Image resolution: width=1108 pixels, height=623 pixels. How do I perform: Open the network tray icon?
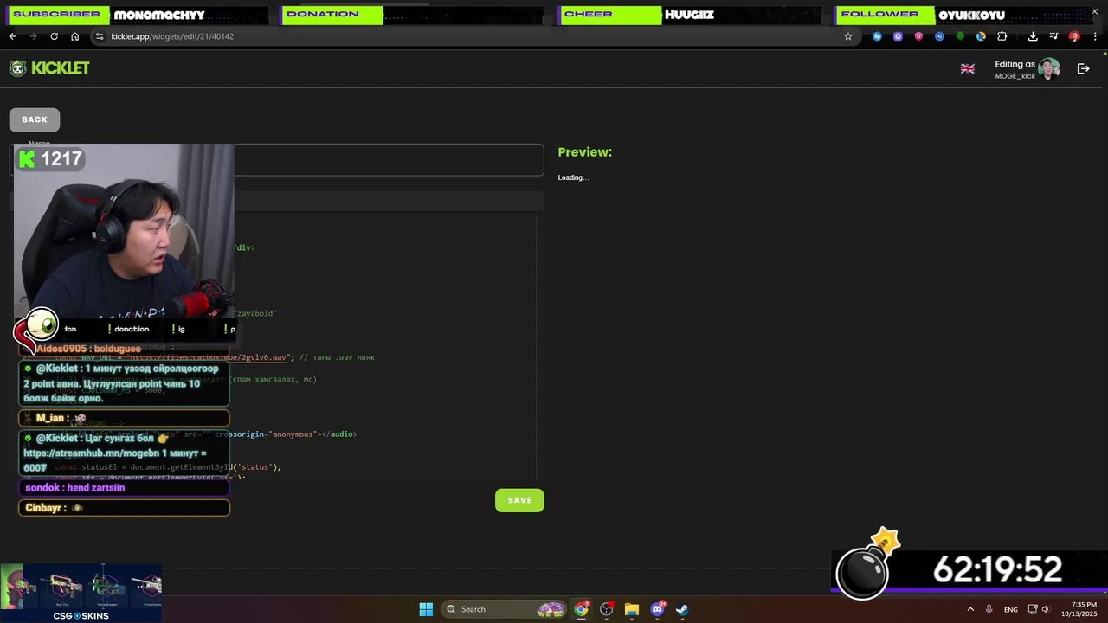point(1034,609)
